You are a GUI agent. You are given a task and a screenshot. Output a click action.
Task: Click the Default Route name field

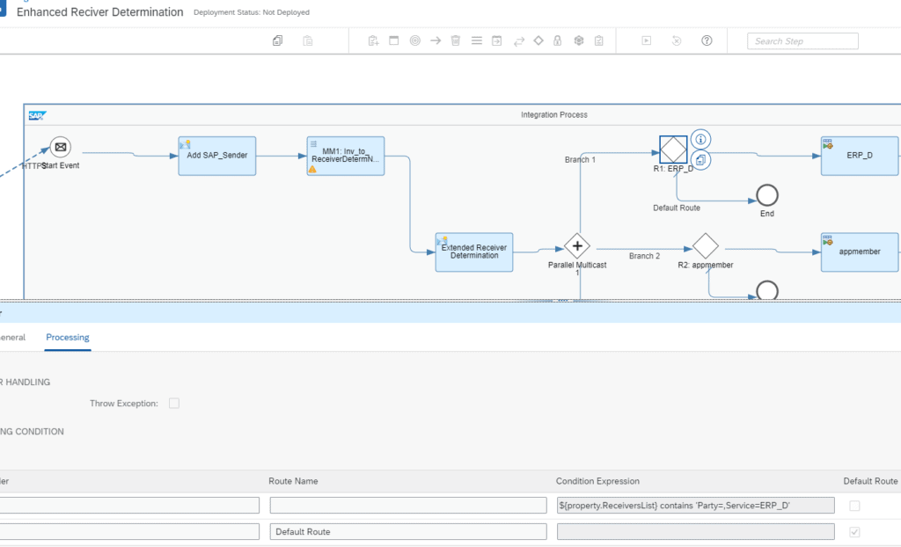click(x=408, y=531)
